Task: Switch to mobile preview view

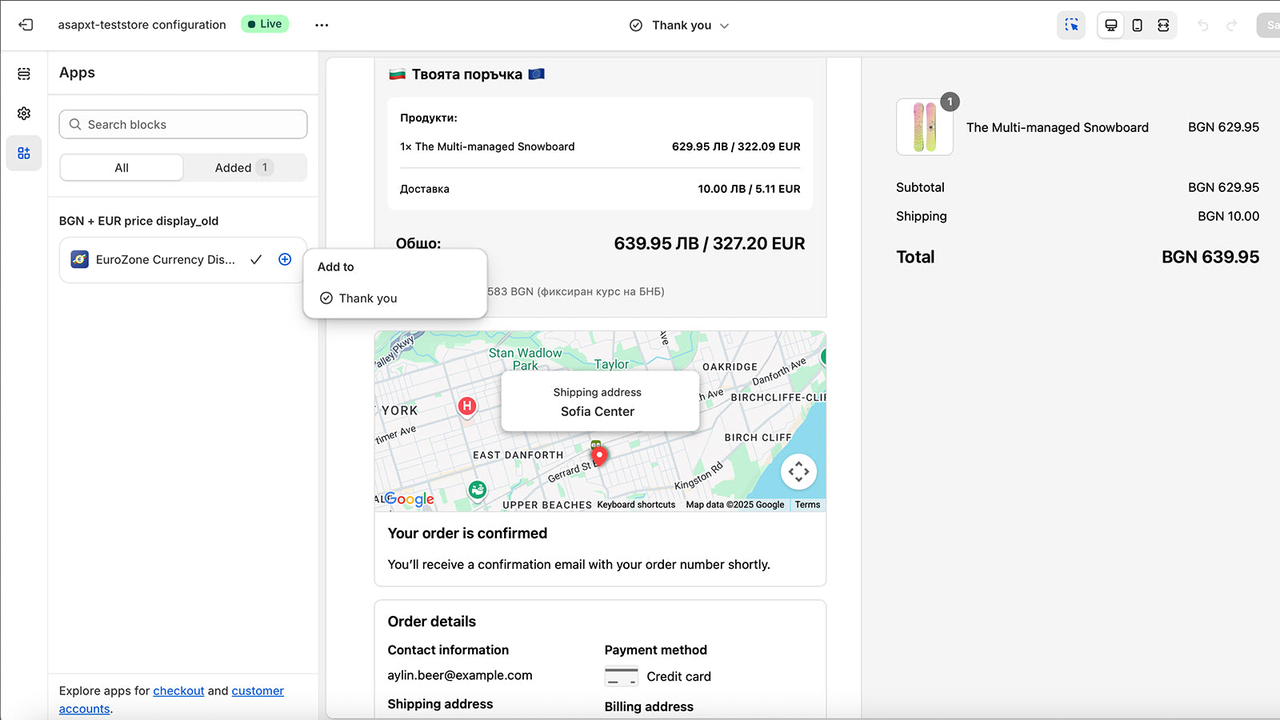Action: pos(1137,25)
